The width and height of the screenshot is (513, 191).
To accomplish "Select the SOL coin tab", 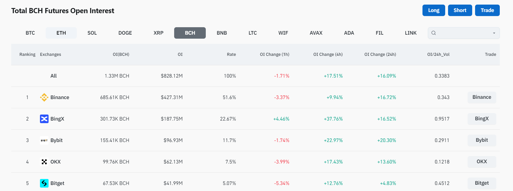I will pyautogui.click(x=92, y=33).
